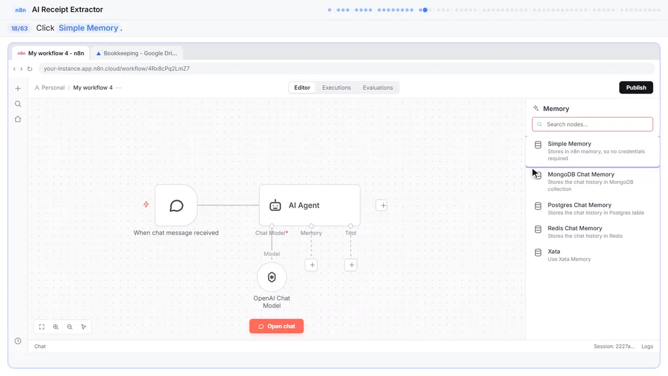Open search via the magnifier sidebar icon
Image resolution: width=668 pixels, height=376 pixels.
pos(18,104)
